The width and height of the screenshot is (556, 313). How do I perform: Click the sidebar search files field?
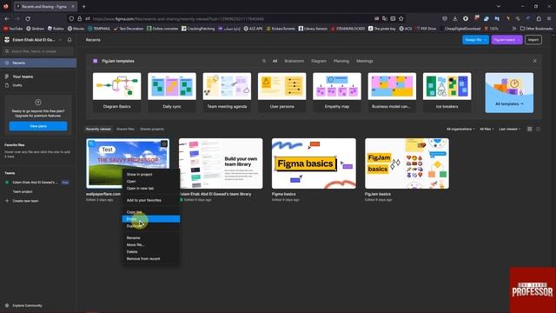38,51
